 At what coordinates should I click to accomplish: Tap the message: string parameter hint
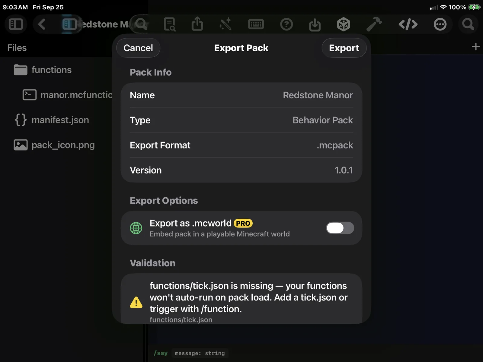(200, 353)
